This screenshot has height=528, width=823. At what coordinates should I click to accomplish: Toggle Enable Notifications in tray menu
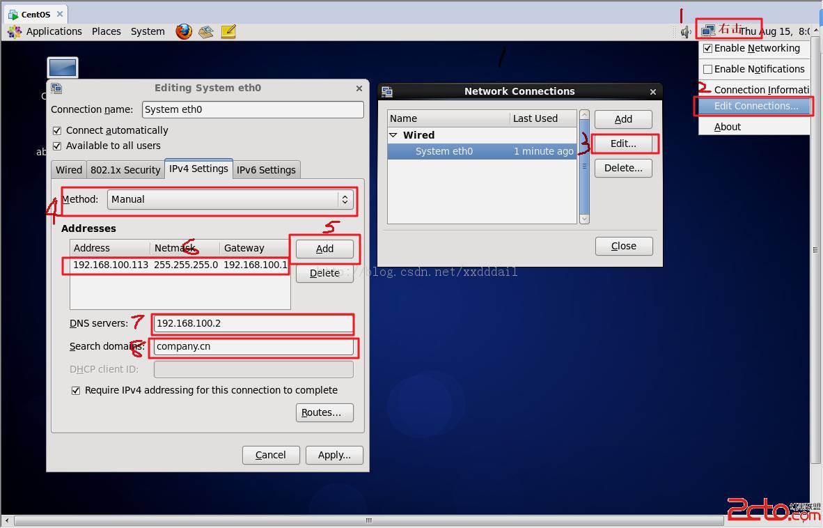pos(707,69)
